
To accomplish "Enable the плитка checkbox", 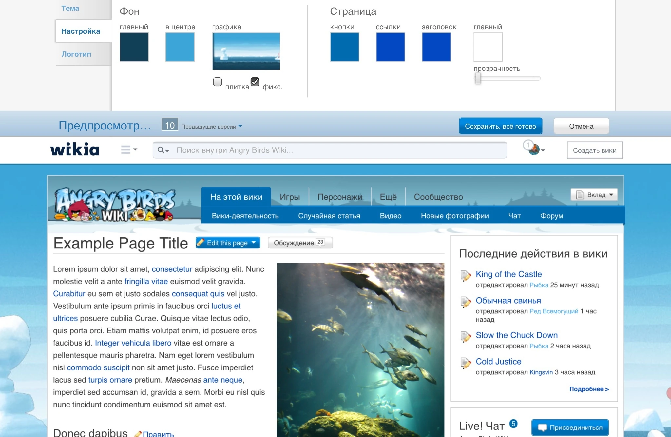I will 218,82.
